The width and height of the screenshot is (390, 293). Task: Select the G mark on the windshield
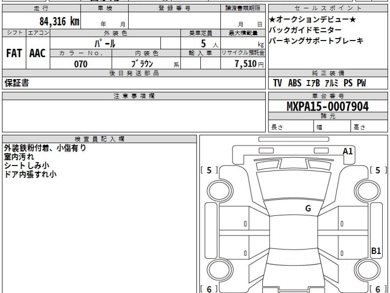coord(308,209)
